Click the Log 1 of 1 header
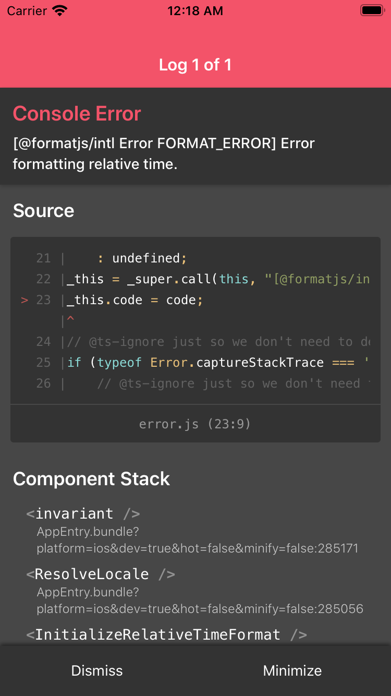Image resolution: width=391 pixels, height=696 pixels. (195, 64)
